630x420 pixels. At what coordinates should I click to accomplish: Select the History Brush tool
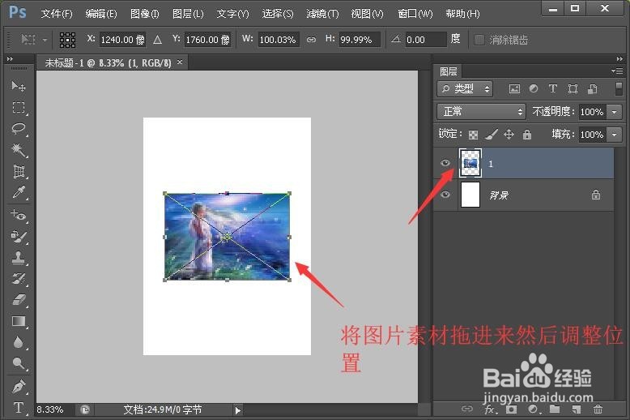pos(19,279)
